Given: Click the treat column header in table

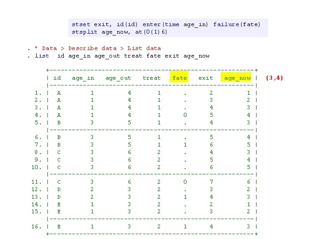Looking at the screenshot, I should click(x=152, y=78).
